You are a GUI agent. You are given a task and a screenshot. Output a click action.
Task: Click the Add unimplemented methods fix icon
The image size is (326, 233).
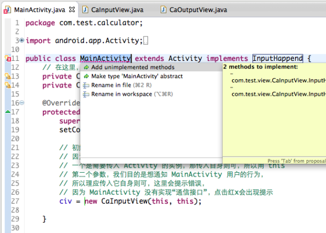coord(86,68)
